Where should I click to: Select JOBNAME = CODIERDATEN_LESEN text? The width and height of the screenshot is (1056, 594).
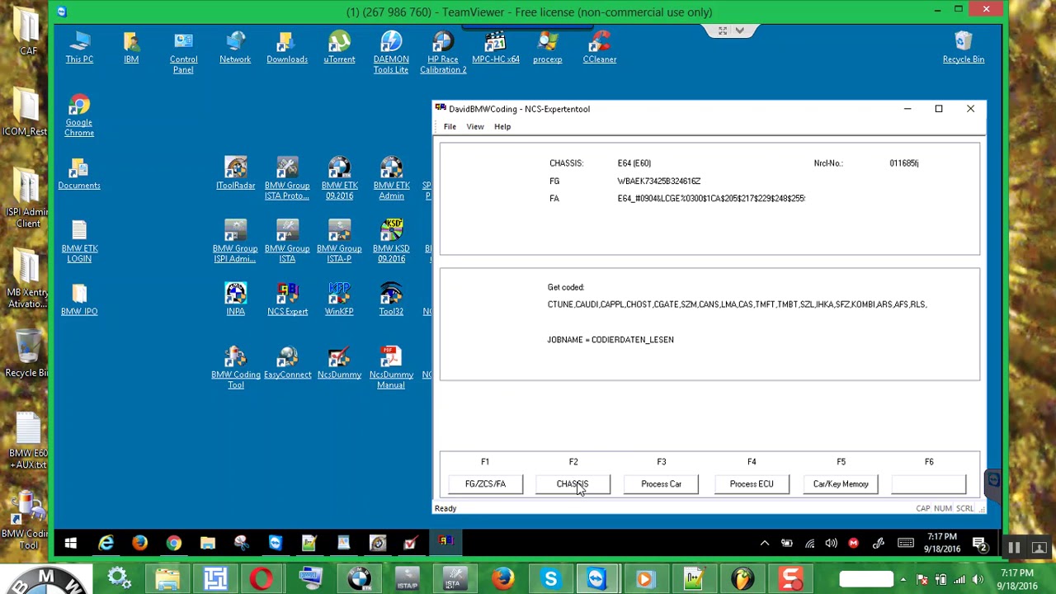pyautogui.click(x=610, y=340)
